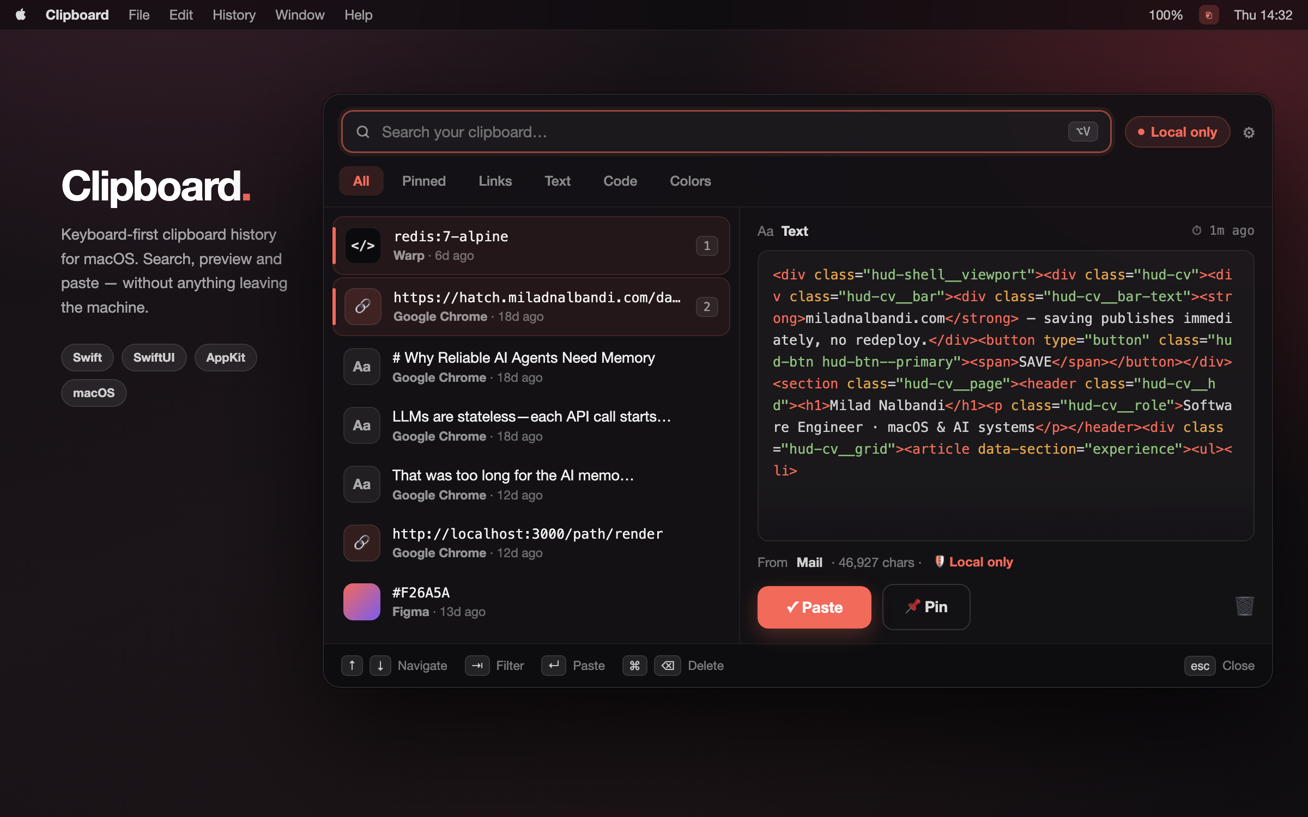
Task: Close the panel with the esc key
Action: click(1200, 666)
